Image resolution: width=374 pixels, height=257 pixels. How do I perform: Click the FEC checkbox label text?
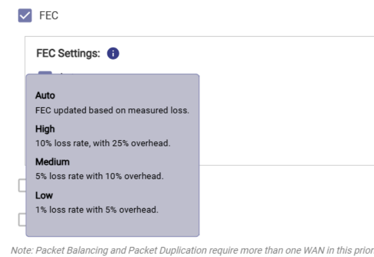48,16
